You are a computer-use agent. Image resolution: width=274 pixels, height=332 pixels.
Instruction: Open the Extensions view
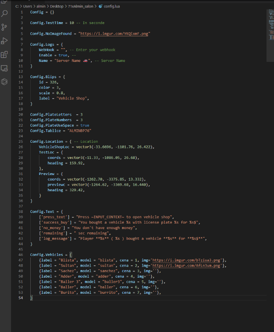(x=4, y=55)
